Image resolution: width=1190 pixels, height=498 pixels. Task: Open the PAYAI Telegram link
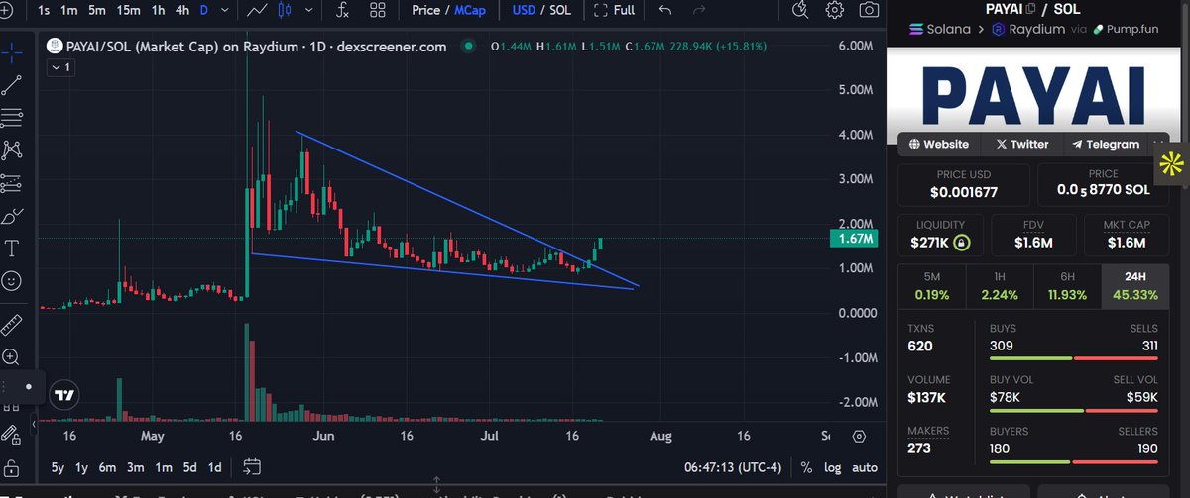[1106, 144]
